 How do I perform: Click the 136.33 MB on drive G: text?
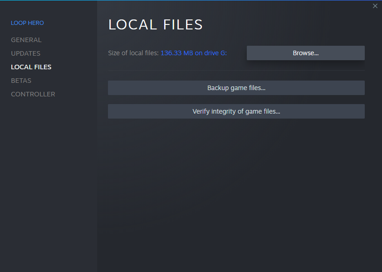tap(193, 53)
